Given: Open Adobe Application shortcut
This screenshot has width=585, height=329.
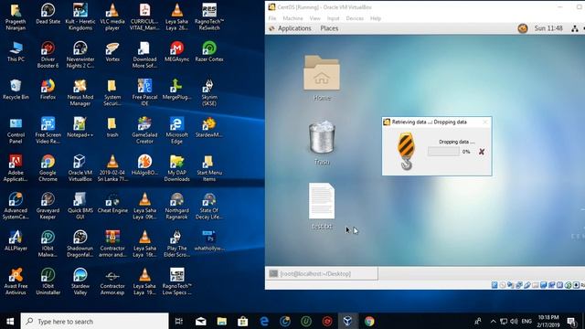Looking at the screenshot, I should click(16, 168).
